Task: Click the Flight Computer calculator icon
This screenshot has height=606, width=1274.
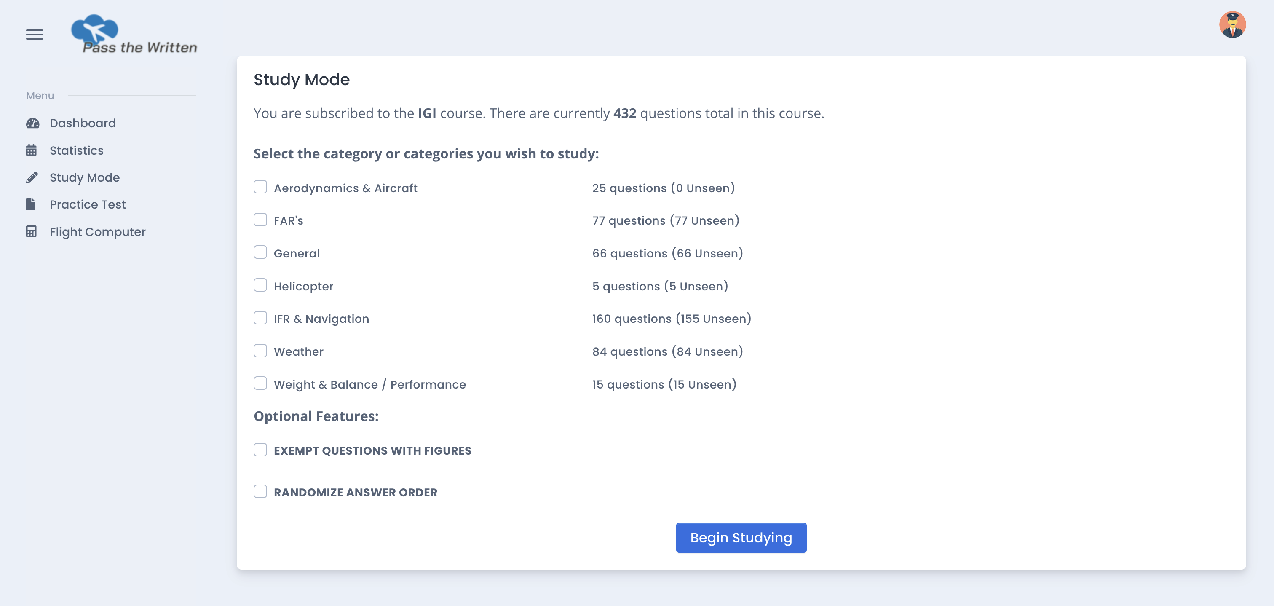Action: pyautogui.click(x=31, y=231)
